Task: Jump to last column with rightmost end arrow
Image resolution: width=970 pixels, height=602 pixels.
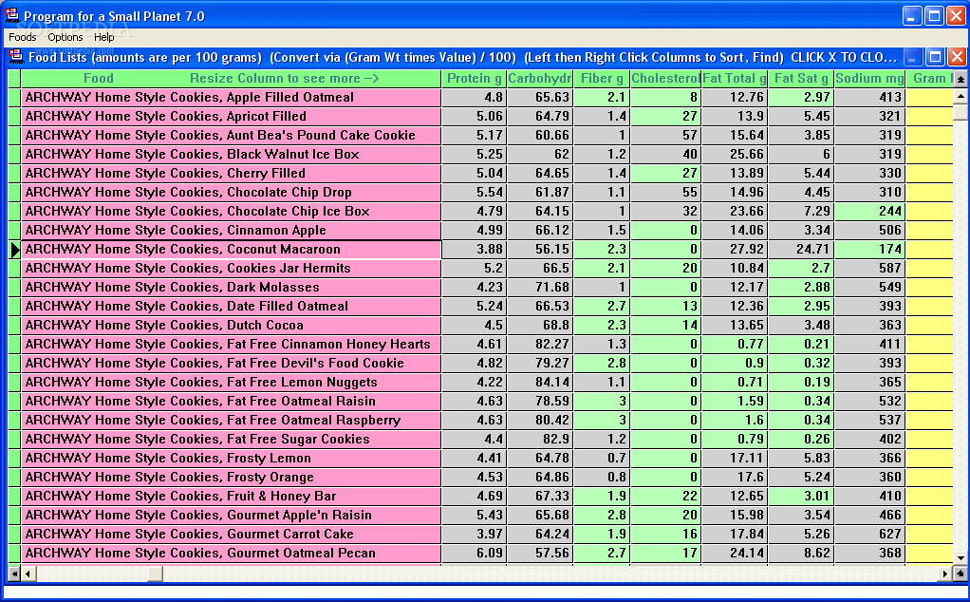Action: 961,574
